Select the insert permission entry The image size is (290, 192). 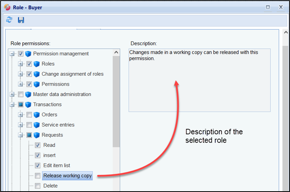click(x=49, y=155)
